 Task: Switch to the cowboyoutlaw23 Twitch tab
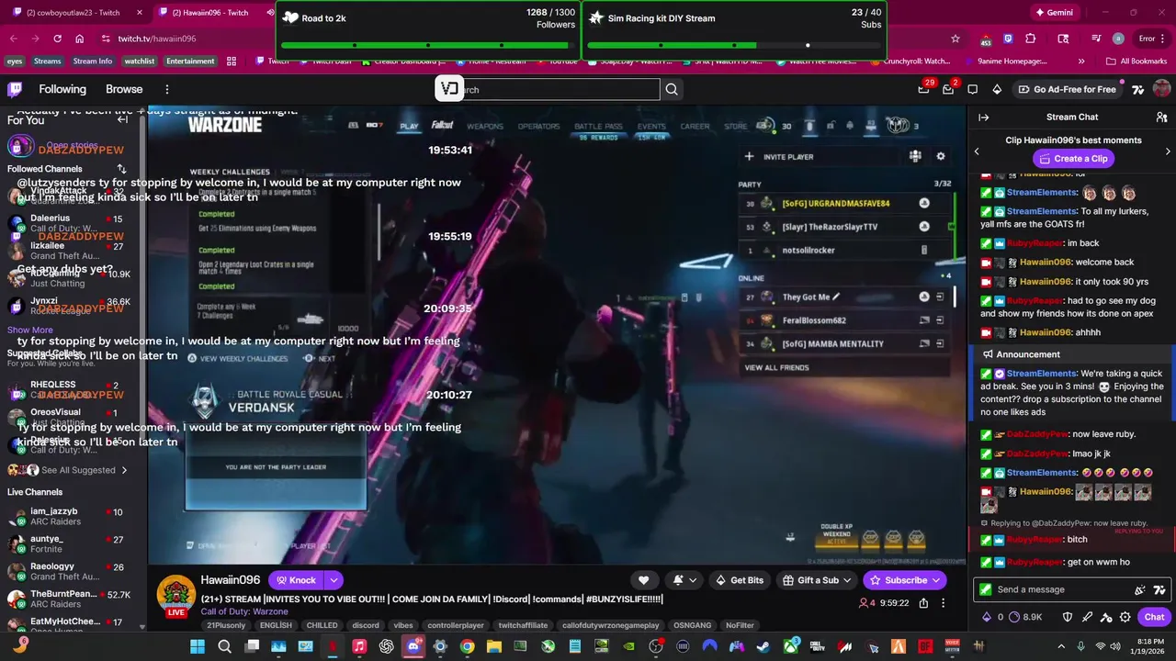[77, 13]
